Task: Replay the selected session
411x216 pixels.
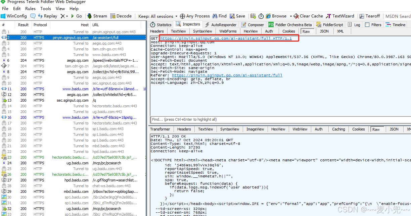Action: coord(48,16)
